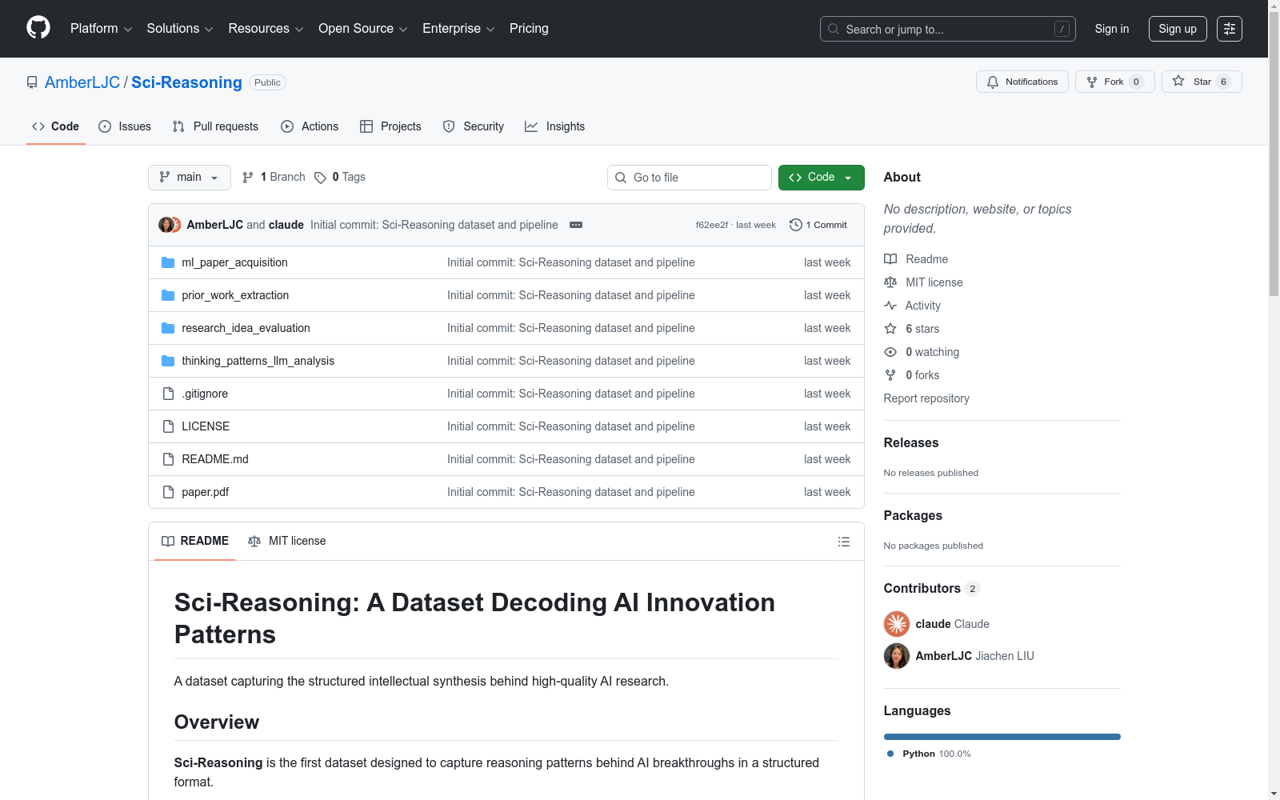
Task: Click the Search or jump to field
Action: (x=948, y=29)
